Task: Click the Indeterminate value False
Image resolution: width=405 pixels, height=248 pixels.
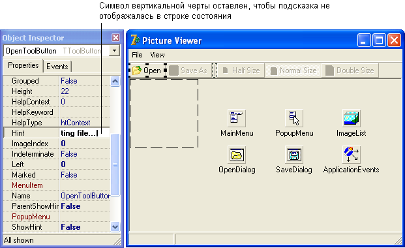Action: click(x=69, y=154)
